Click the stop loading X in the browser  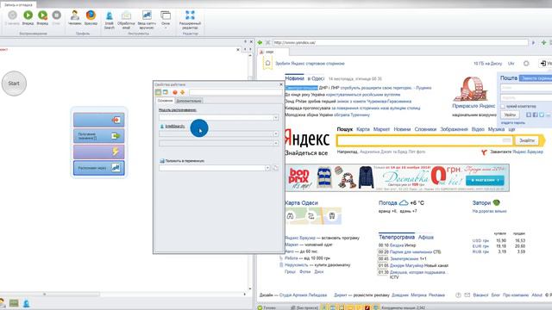(268, 42)
